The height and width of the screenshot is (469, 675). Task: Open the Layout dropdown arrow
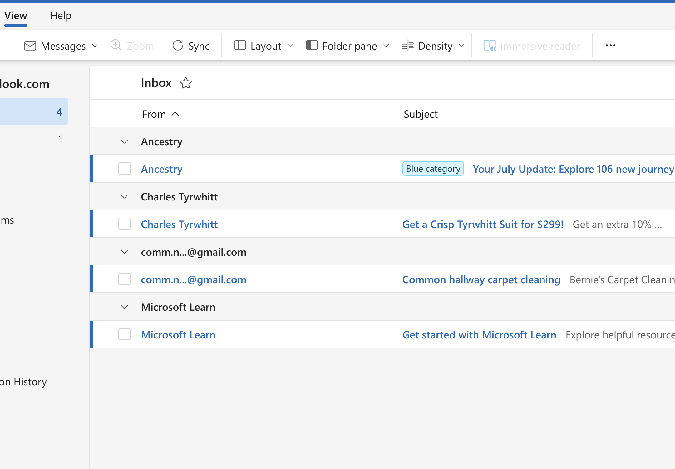pos(290,46)
